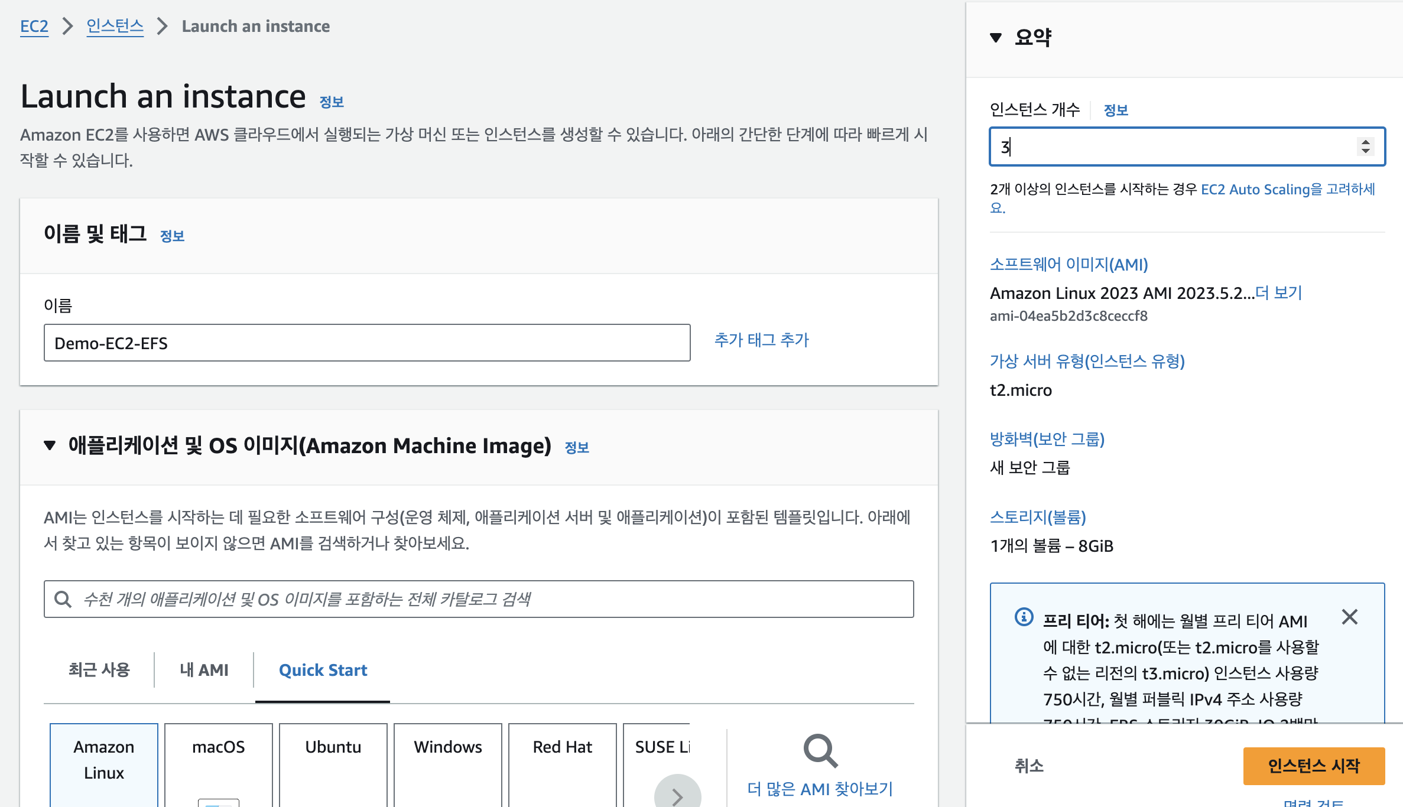Click the 추가 태그 추가 link
The image size is (1403, 807).
point(761,340)
